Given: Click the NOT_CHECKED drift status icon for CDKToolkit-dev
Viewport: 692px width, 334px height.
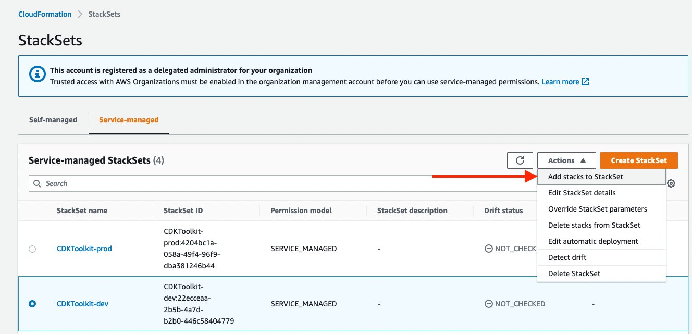Looking at the screenshot, I should [488, 303].
